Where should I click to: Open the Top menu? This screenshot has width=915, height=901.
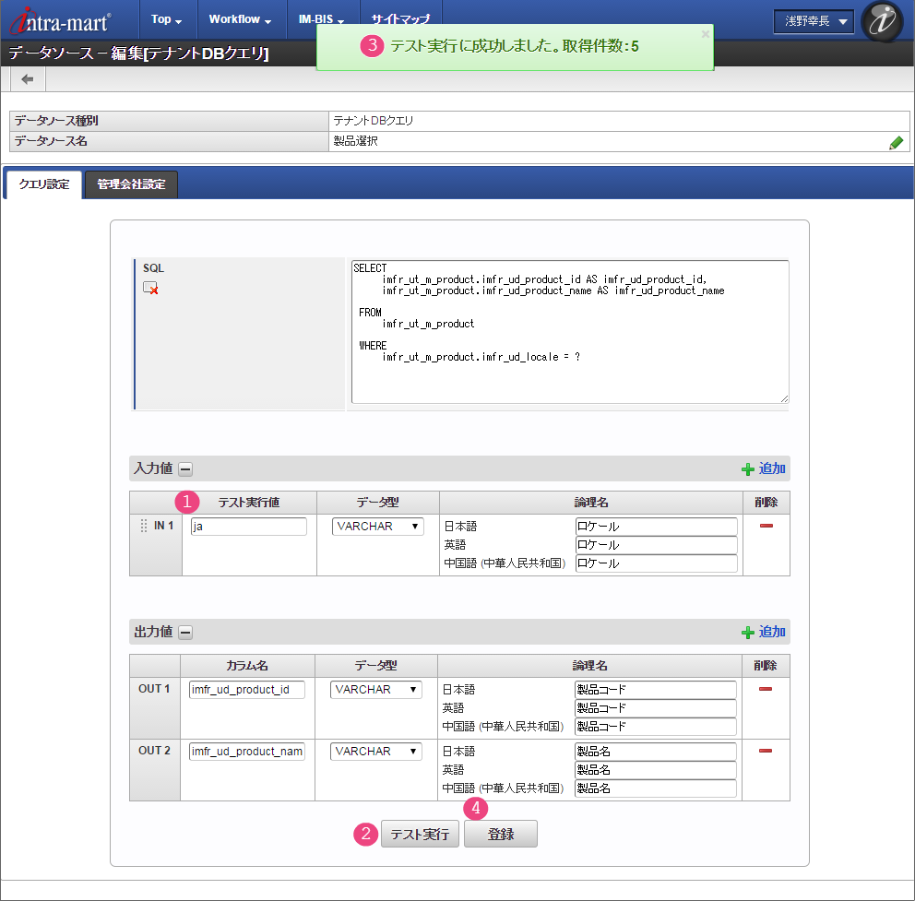tap(166, 19)
